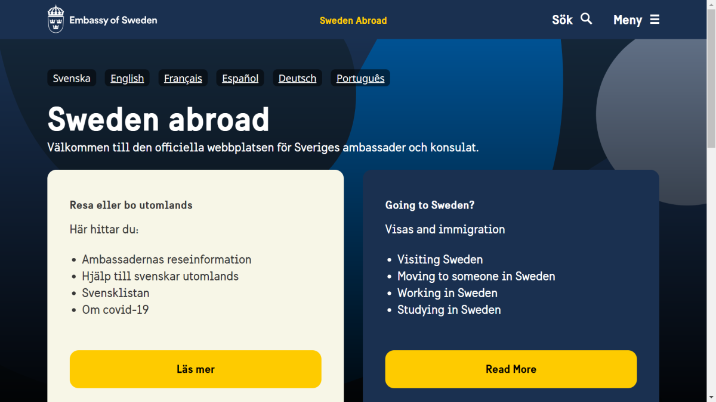
Task: Click the Sweden abroad main heading
Action: [158, 119]
